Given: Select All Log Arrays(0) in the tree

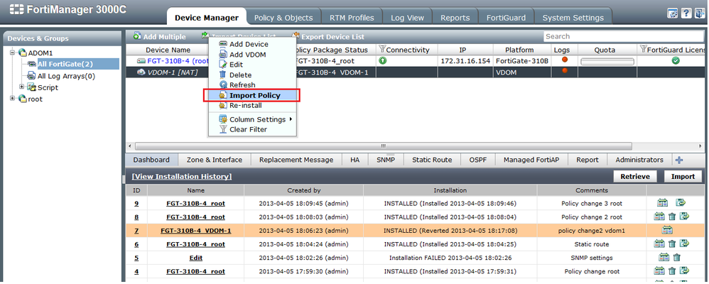Looking at the screenshot, I should point(66,76).
